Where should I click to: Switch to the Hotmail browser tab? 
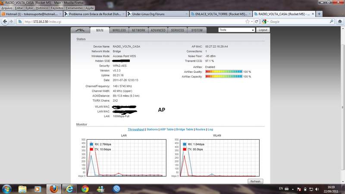point(31,14)
